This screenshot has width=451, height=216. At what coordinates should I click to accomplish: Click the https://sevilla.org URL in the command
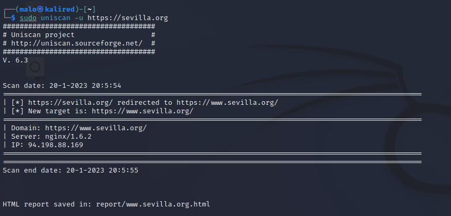128,17
